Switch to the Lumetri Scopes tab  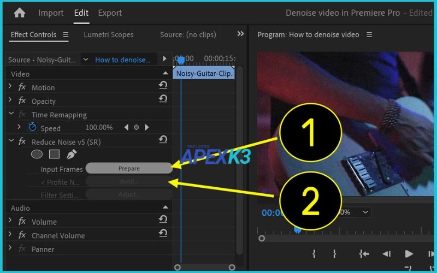[108, 34]
